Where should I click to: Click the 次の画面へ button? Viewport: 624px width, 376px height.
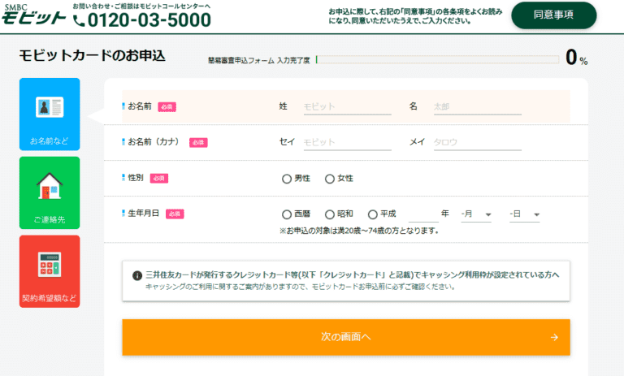coord(346,337)
